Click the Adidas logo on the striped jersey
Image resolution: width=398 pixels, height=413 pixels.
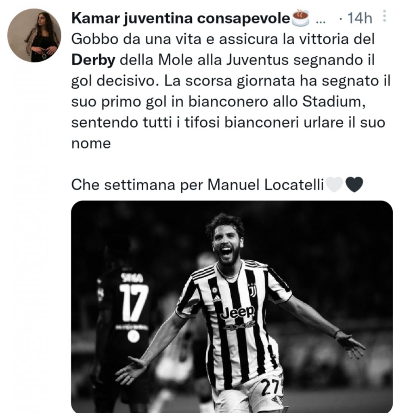[217, 298]
